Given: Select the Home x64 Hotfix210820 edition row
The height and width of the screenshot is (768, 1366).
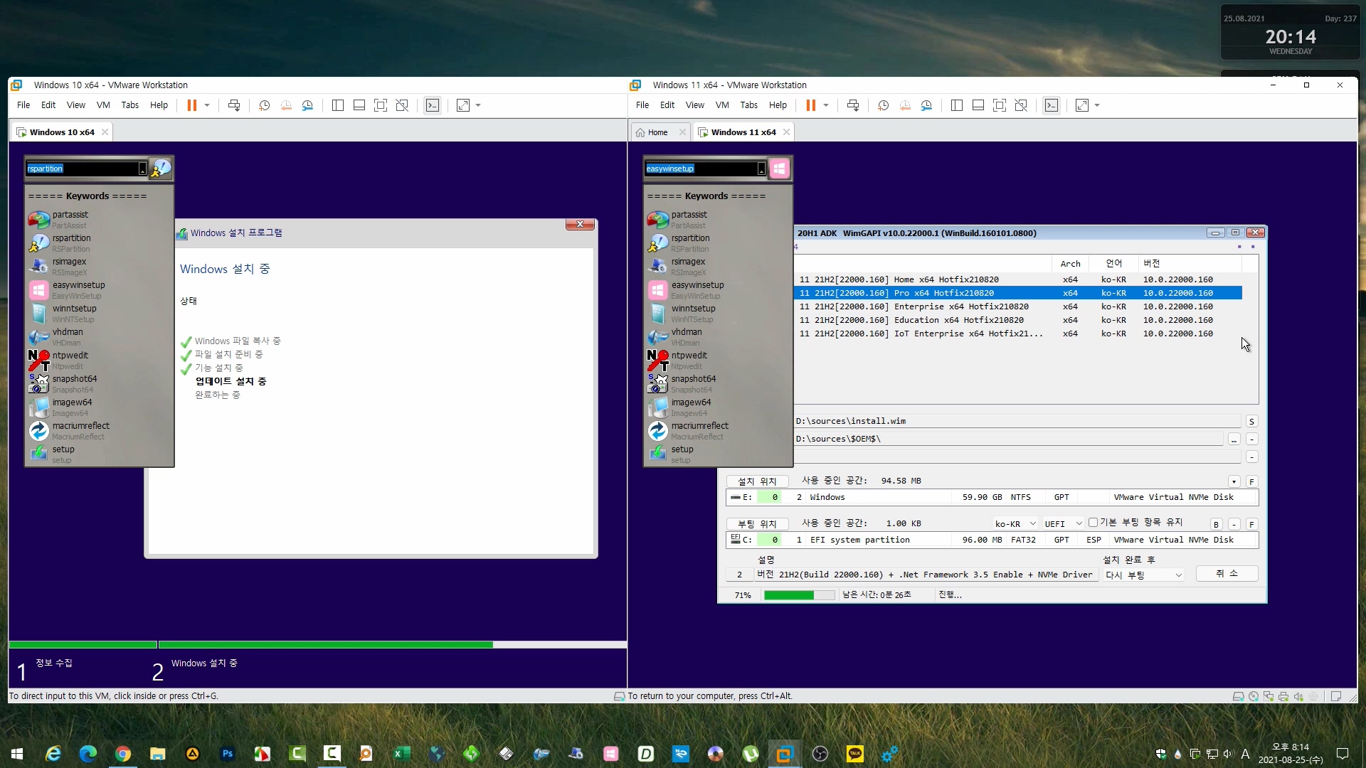Looking at the screenshot, I should point(1018,279).
